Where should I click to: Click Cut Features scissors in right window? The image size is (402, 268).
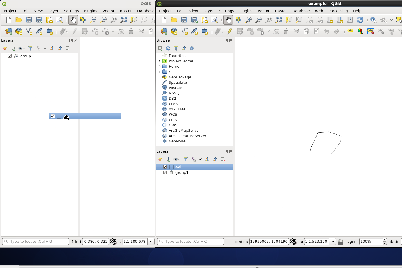pyautogui.click(x=296, y=31)
